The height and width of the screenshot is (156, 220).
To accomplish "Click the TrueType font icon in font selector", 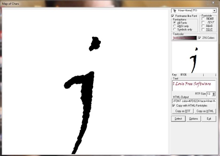I will 174,11.
